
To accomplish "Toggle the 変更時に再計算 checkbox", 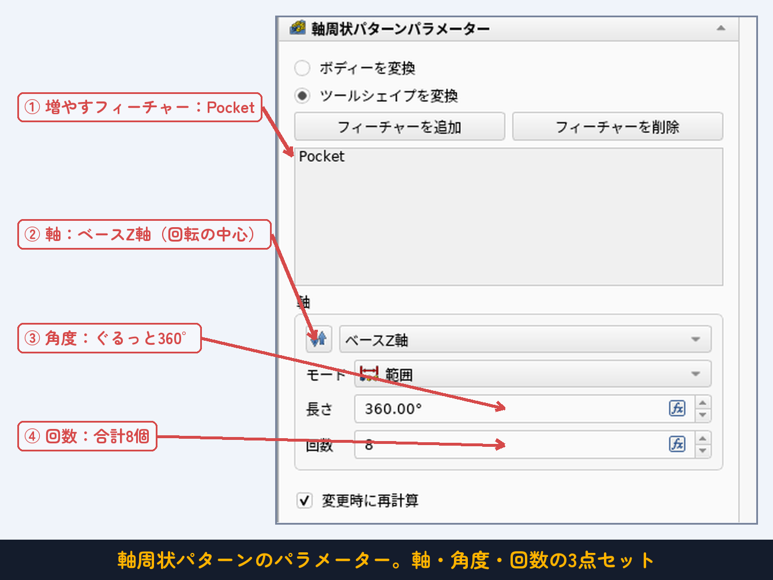I will (304, 500).
